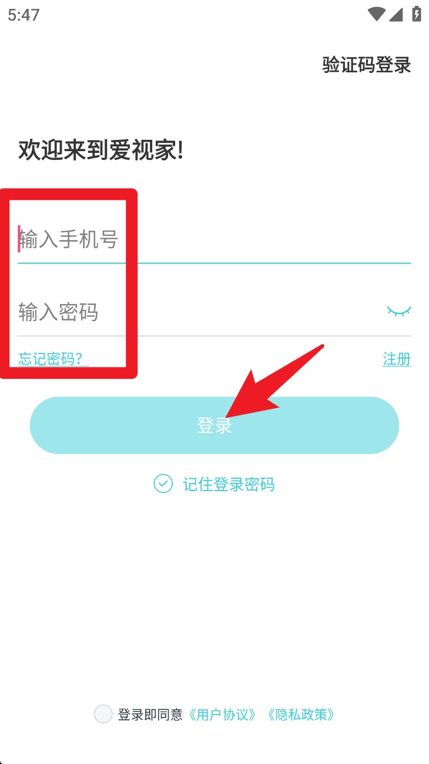Tap the 登录即同意 text label
Screen dimensions: 429x764
(150, 715)
